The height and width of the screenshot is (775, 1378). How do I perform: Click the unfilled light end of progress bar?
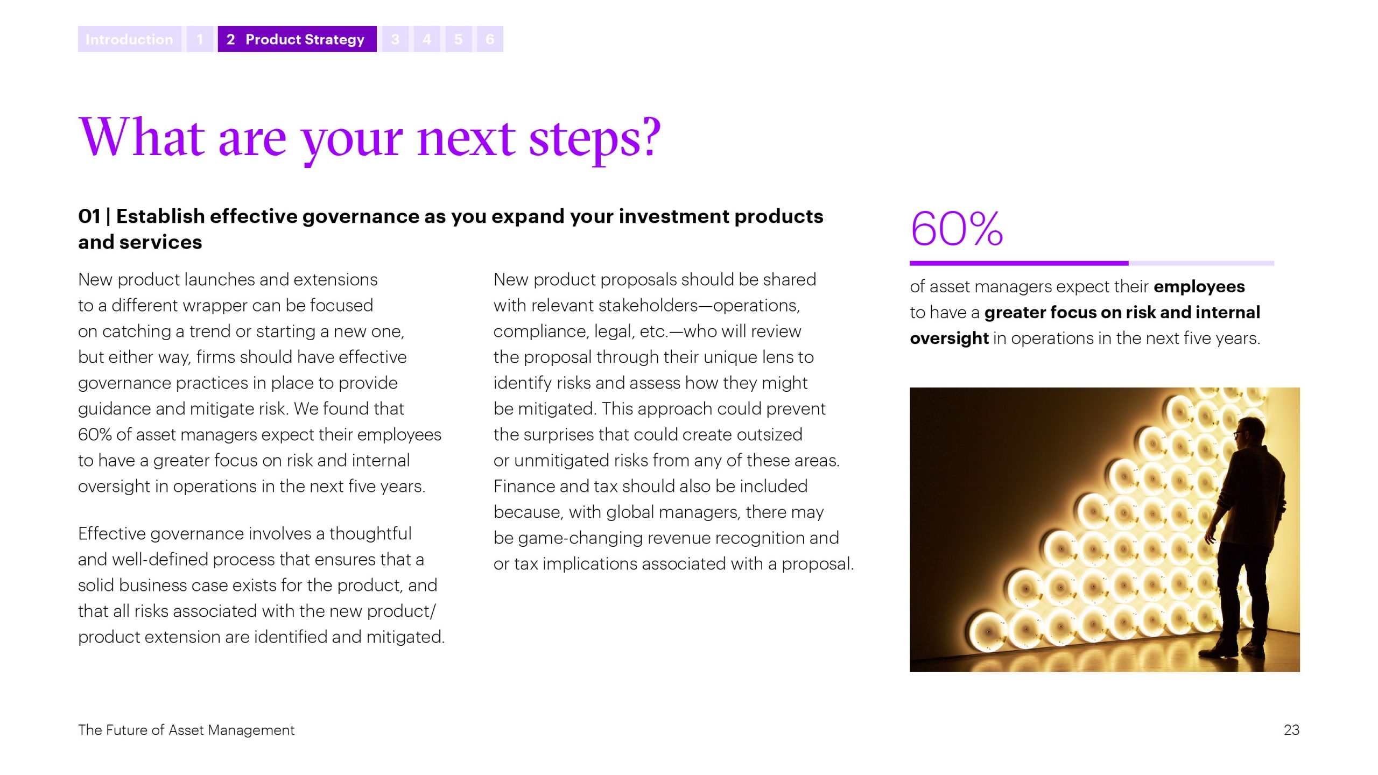coord(1200,263)
